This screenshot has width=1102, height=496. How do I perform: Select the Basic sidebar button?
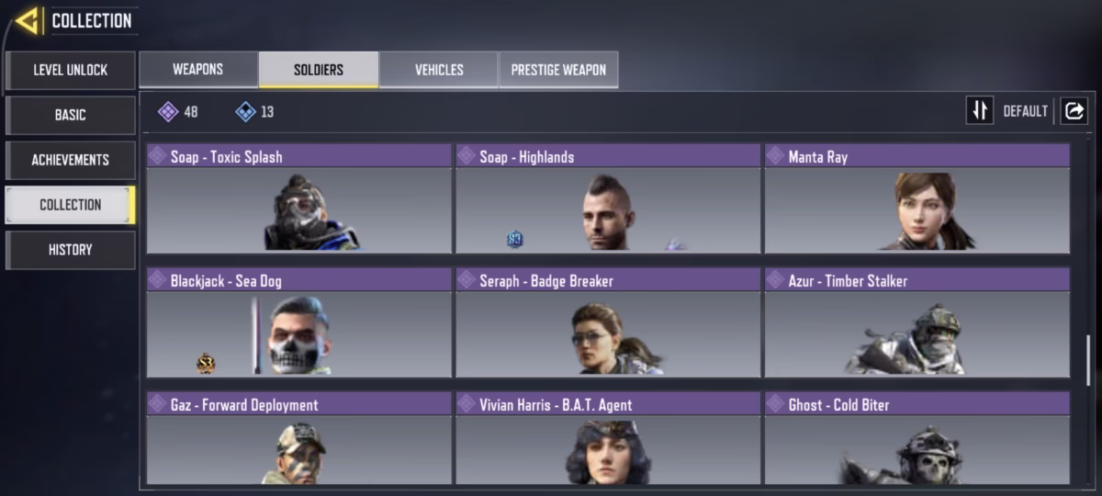pos(71,115)
